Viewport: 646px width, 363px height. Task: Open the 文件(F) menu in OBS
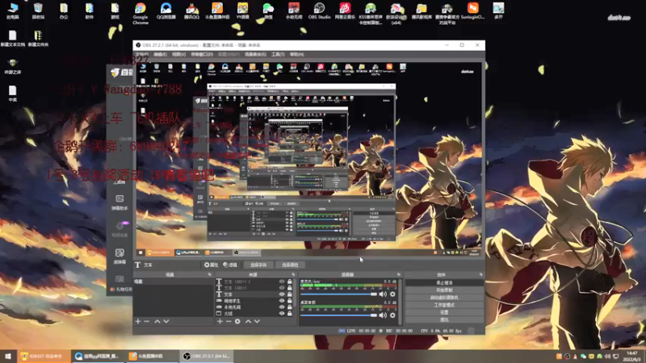[x=142, y=54]
